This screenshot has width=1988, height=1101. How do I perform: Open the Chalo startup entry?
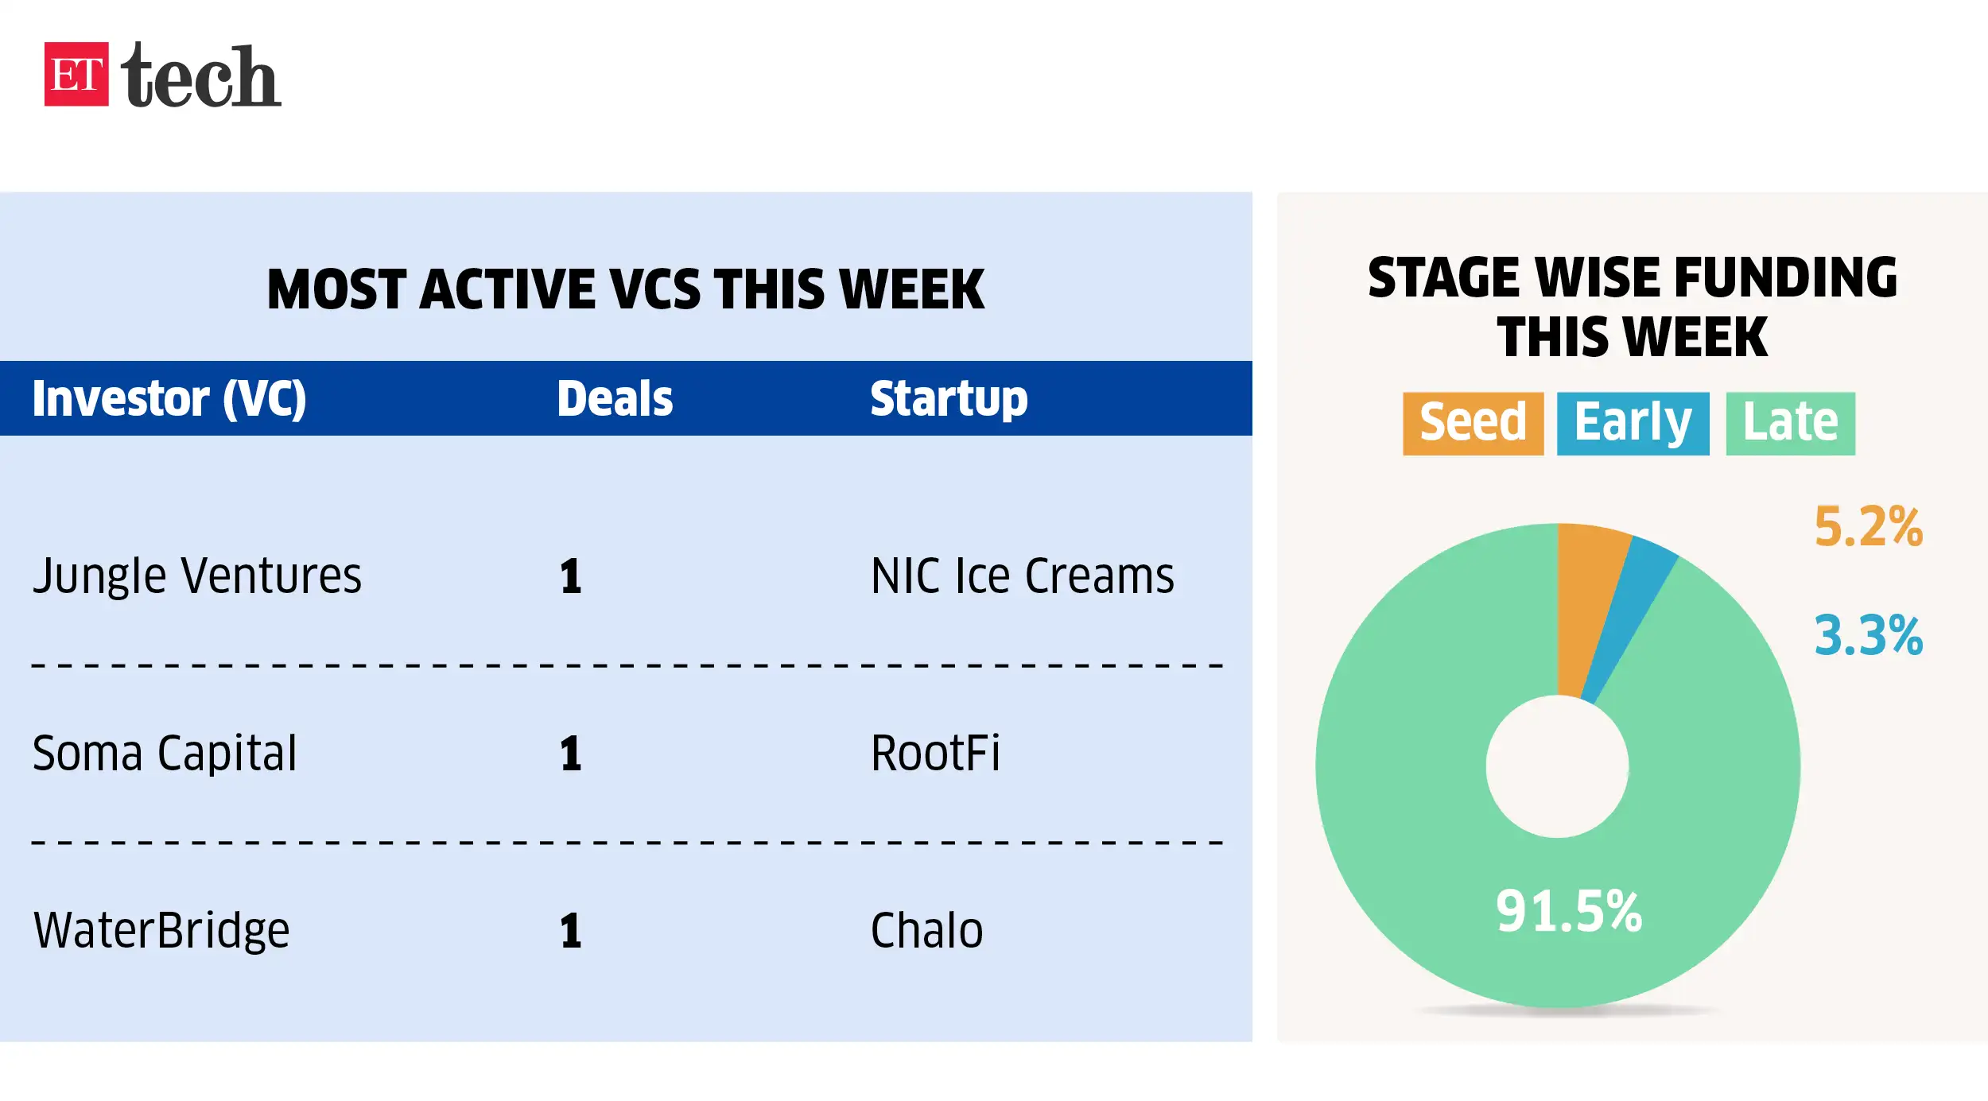click(x=926, y=930)
